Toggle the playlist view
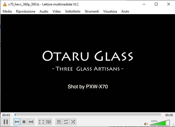The height and width of the screenshot is (127, 175). click(59, 122)
